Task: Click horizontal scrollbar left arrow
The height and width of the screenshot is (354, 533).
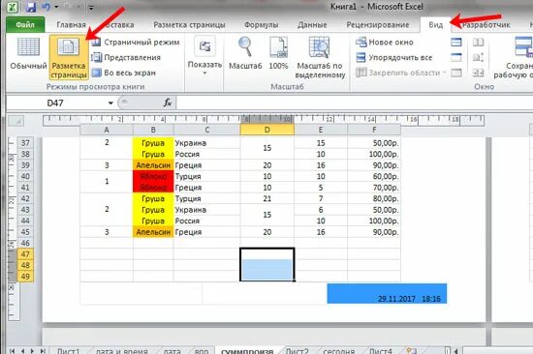Action: point(455,351)
